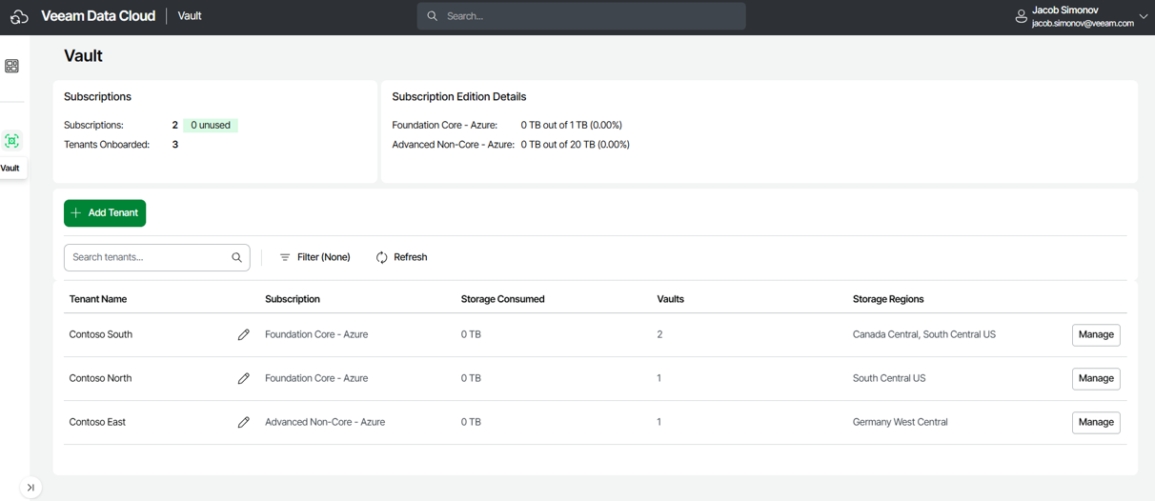Sort by the Subscription column header
This screenshot has height=501, width=1155.
(293, 299)
